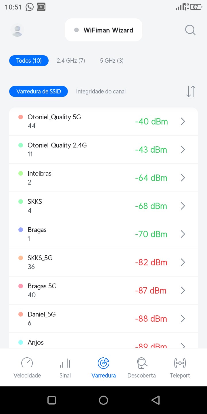Switch to the Sinal signal tab
Screen dimensions: 207x414
pyautogui.click(x=65, y=367)
